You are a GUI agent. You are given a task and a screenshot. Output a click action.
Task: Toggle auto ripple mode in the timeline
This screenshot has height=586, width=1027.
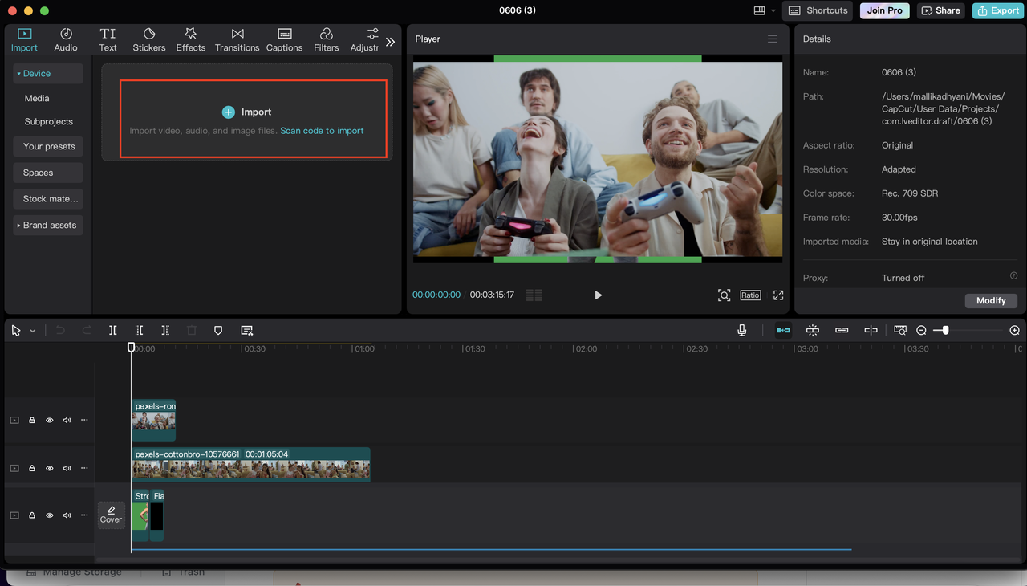(783, 330)
